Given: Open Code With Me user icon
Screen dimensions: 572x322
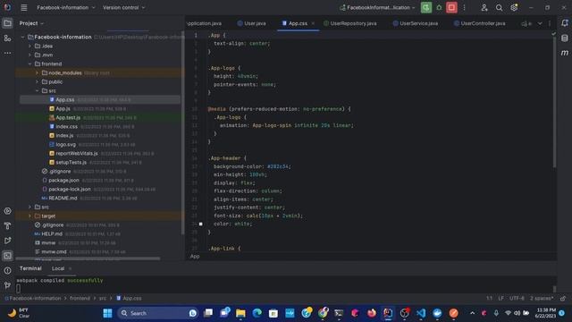Looking at the screenshot, I should [484, 7].
